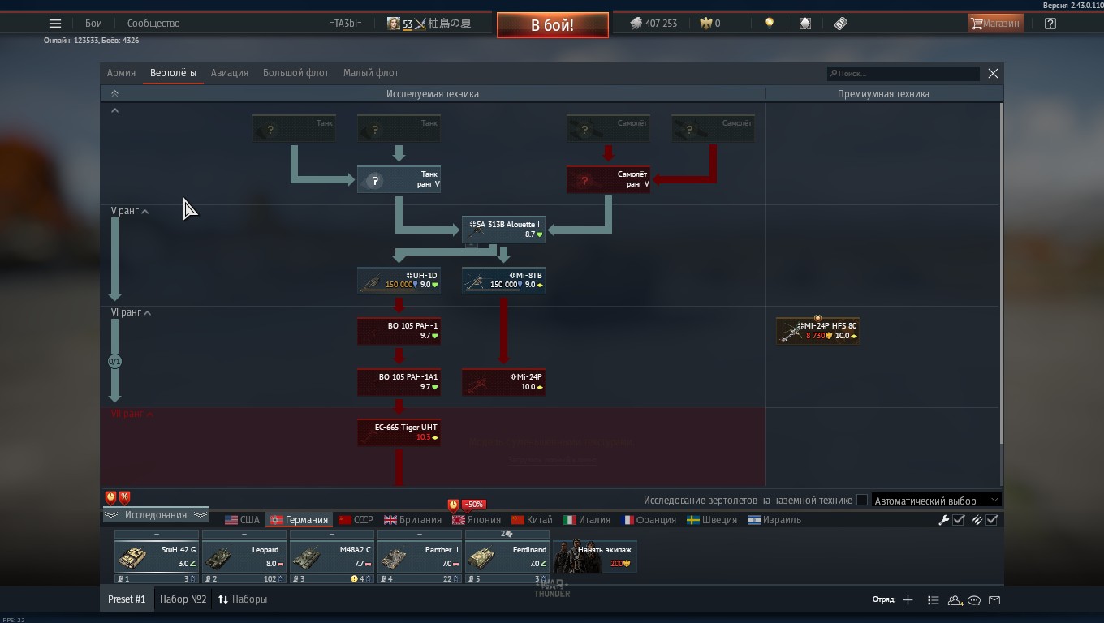Collapse the V rank section

point(130,211)
